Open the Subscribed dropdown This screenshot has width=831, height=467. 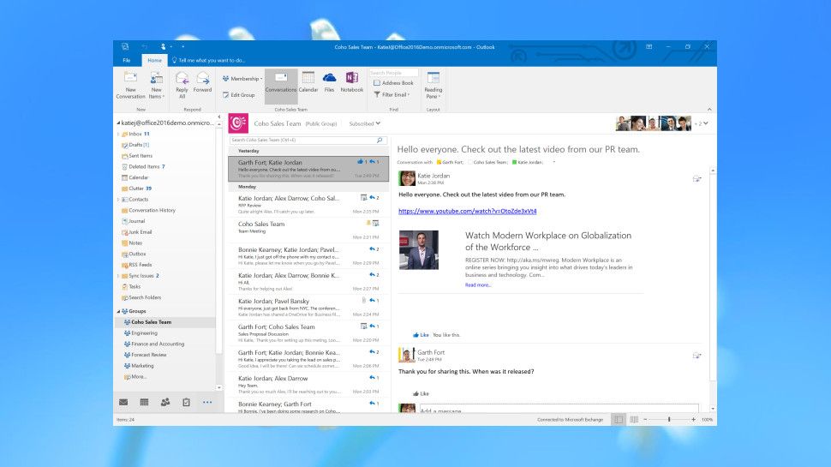pos(365,123)
